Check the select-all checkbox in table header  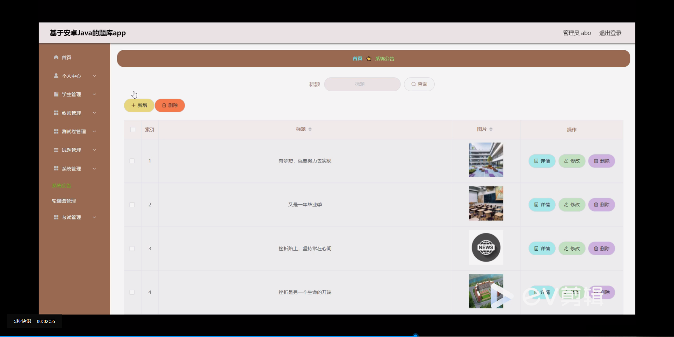coord(132,130)
